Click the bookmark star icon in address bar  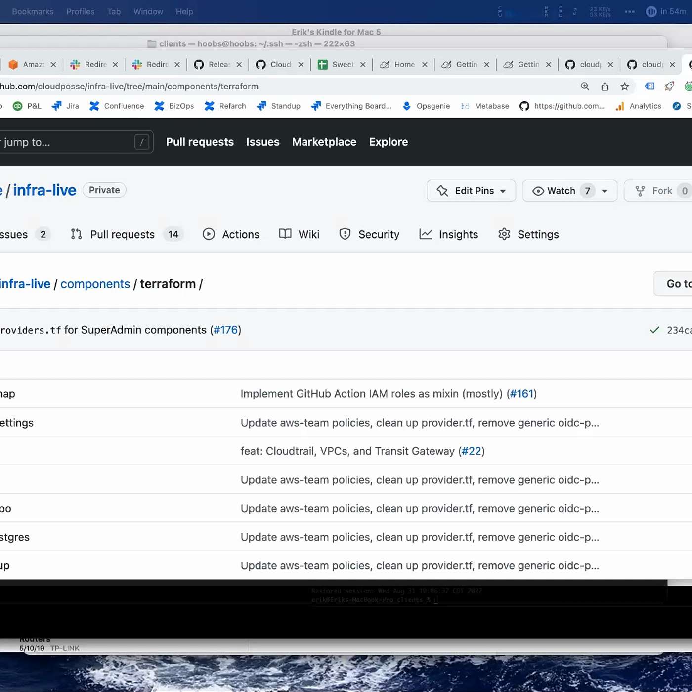point(625,86)
